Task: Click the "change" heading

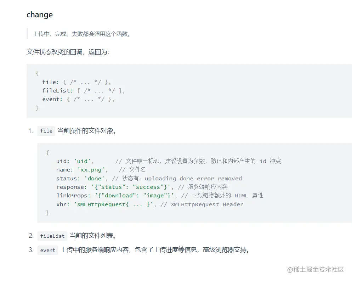Action: click(40, 15)
